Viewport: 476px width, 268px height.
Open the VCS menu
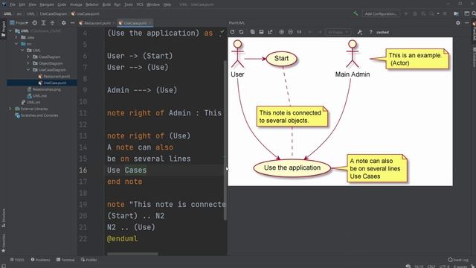tap(140, 4)
